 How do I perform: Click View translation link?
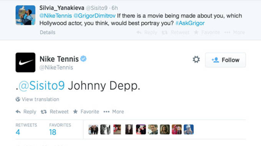pyautogui.click(x=38, y=99)
